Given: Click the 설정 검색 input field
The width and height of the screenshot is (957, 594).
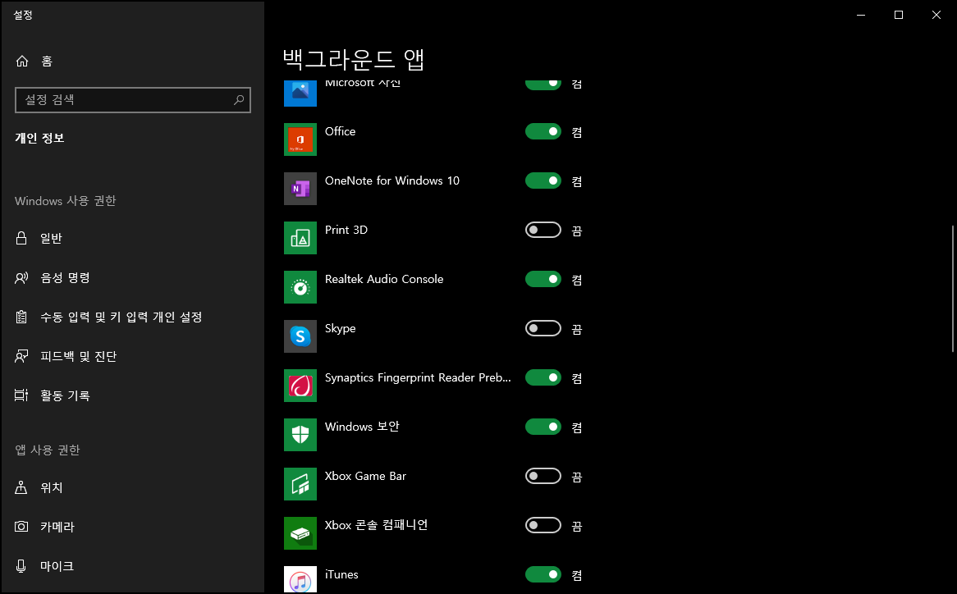Looking at the screenshot, I should [x=133, y=100].
